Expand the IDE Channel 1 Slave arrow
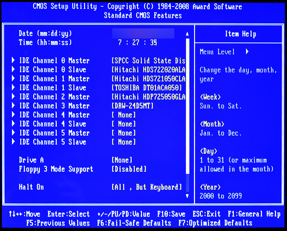The height and width of the screenshot is (231, 287). tap(13, 88)
